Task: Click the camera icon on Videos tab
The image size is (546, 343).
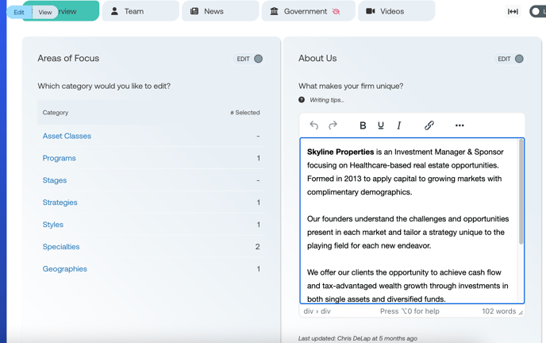Action: tap(371, 11)
